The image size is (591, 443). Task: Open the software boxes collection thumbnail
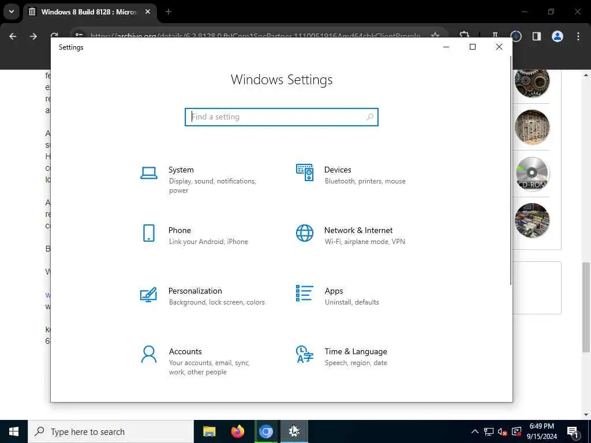[532, 220]
